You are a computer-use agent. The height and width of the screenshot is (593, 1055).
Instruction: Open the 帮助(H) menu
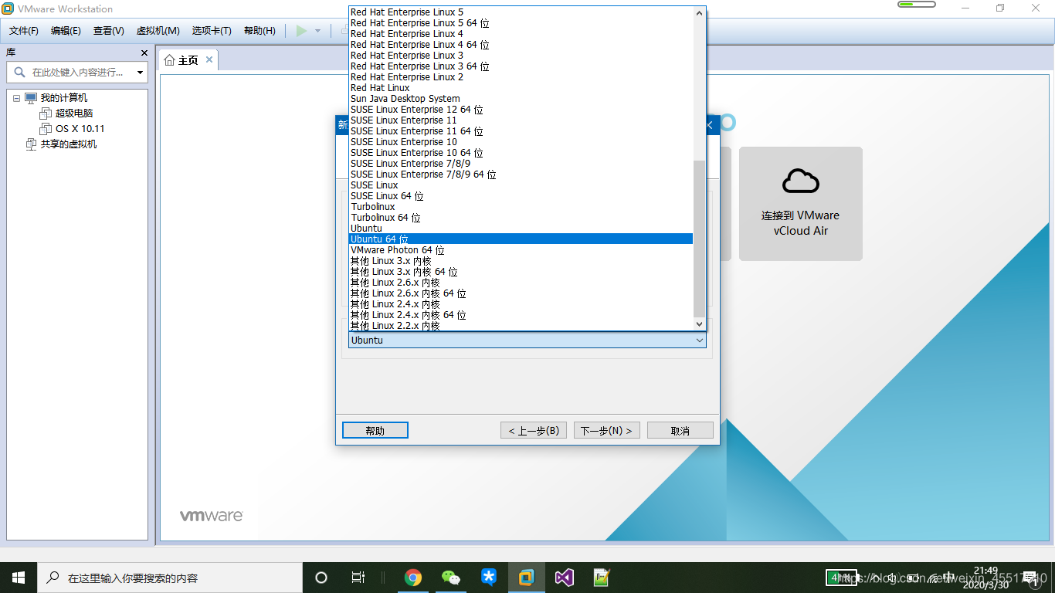pos(260,31)
